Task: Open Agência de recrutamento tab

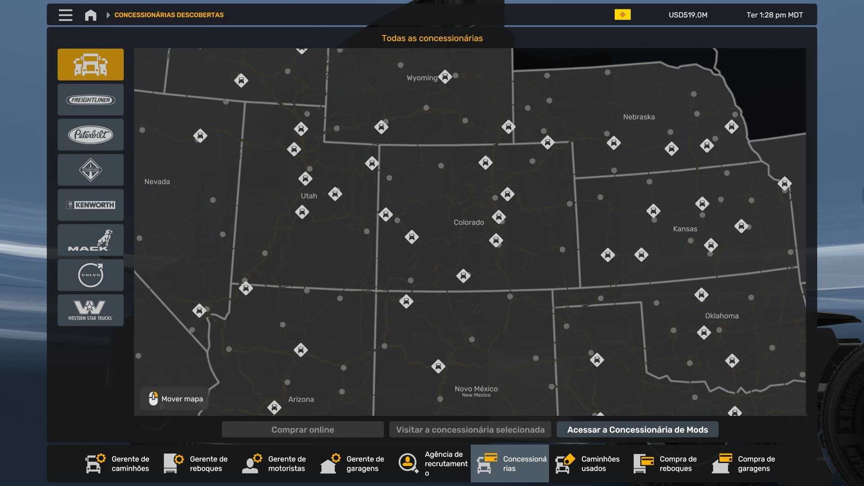Action: [x=433, y=463]
